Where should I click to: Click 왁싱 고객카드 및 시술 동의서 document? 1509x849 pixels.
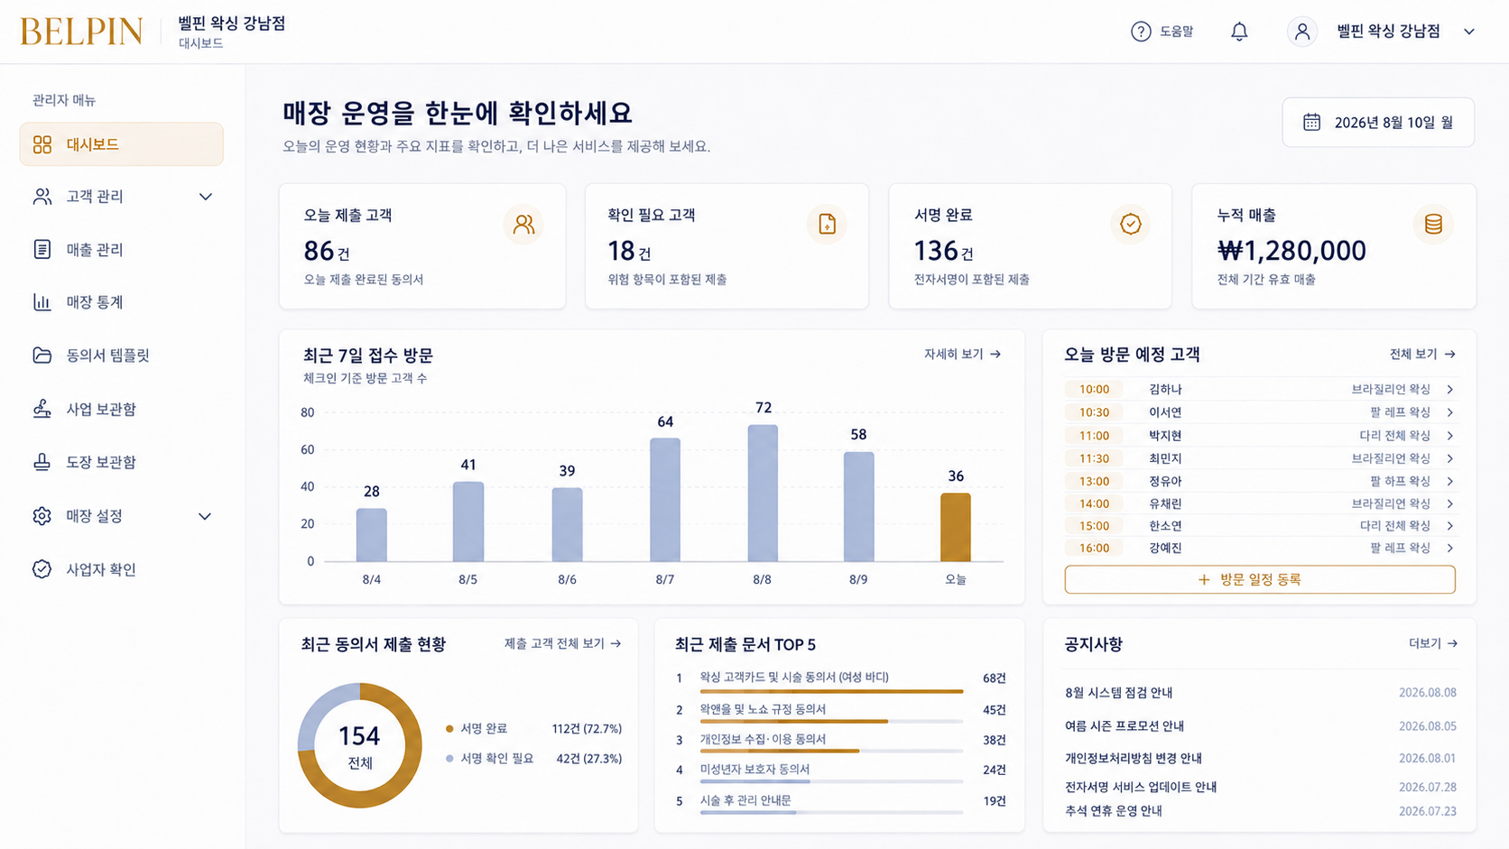(x=794, y=677)
